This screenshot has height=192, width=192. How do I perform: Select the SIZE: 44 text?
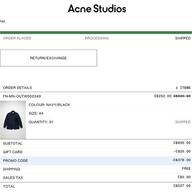pos(36,114)
